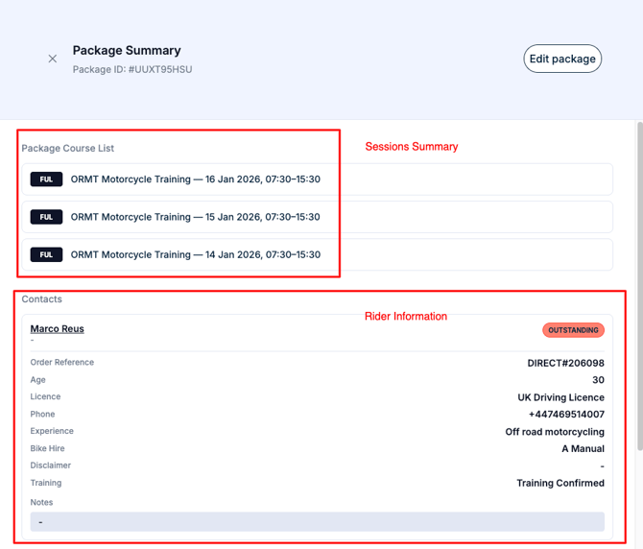Click the Off road motorcycling experience value
The width and height of the screenshot is (643, 549).
pyautogui.click(x=555, y=432)
